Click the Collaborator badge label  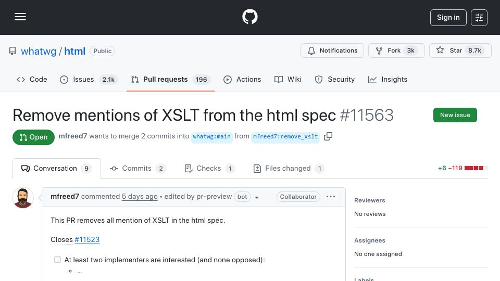click(298, 197)
